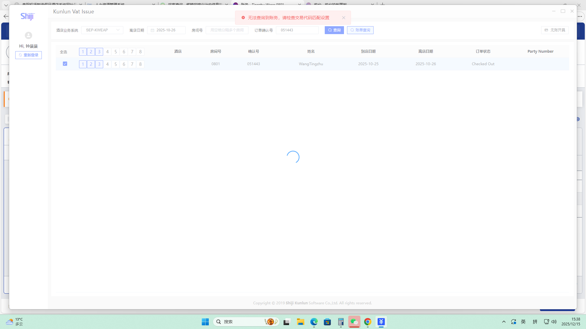This screenshot has height=329, width=586.
Task: Expand the SEP-KWEAP system dropdown
Action: click(x=102, y=30)
